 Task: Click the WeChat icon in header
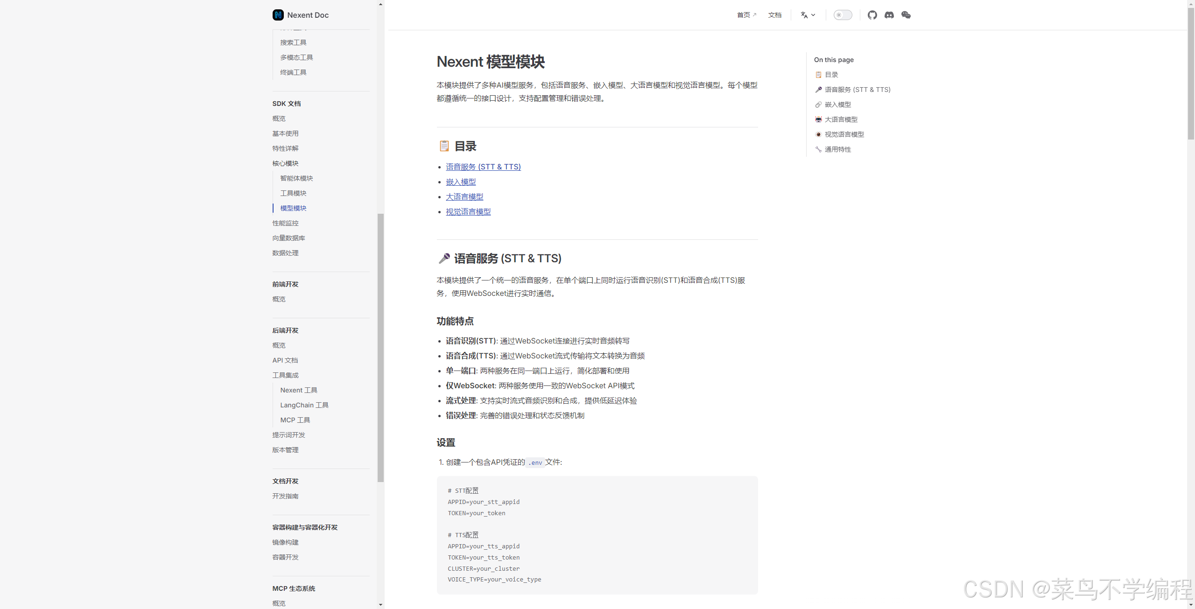(x=906, y=15)
